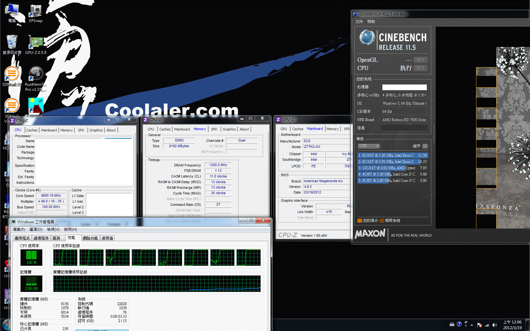Click the CPU usage gauge in Task Manager
530x331 pixels.
31,258
